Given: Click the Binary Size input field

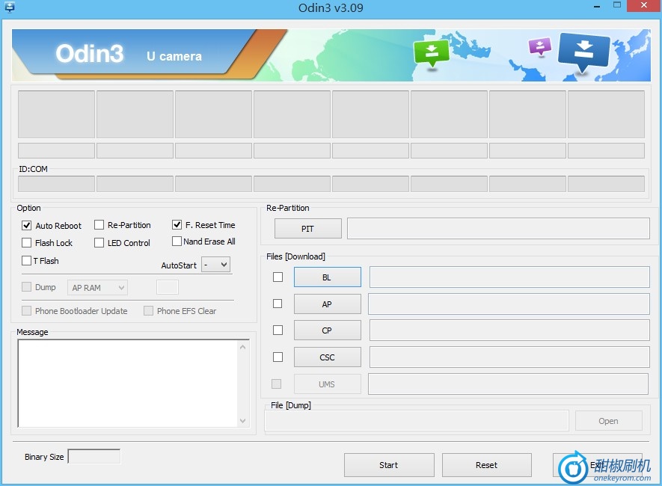Looking at the screenshot, I should pyautogui.click(x=94, y=456).
